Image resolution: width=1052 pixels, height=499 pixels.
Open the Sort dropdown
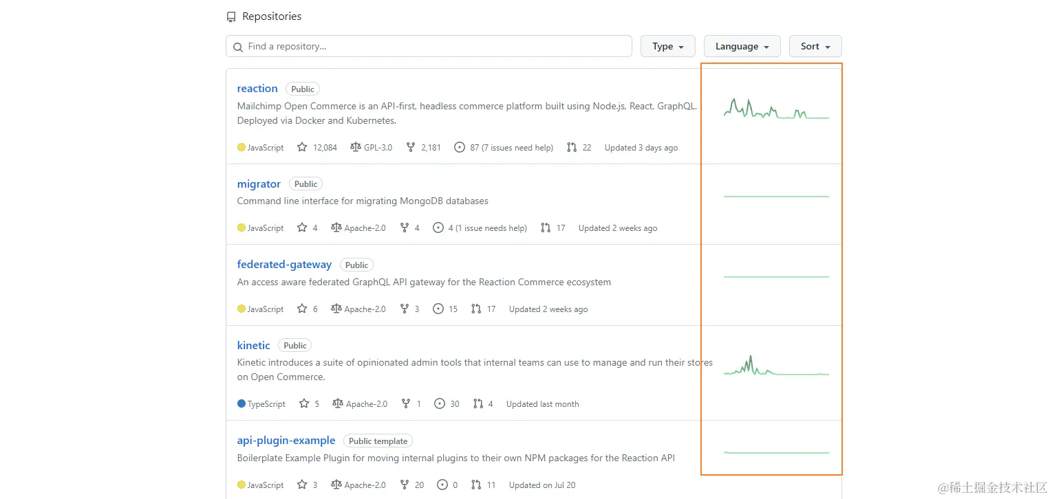point(815,46)
